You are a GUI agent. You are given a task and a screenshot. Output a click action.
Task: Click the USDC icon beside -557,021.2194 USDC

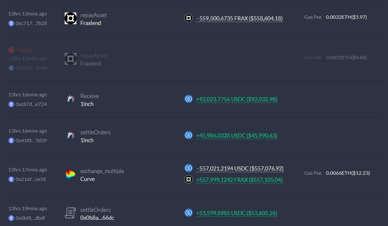[189, 168]
